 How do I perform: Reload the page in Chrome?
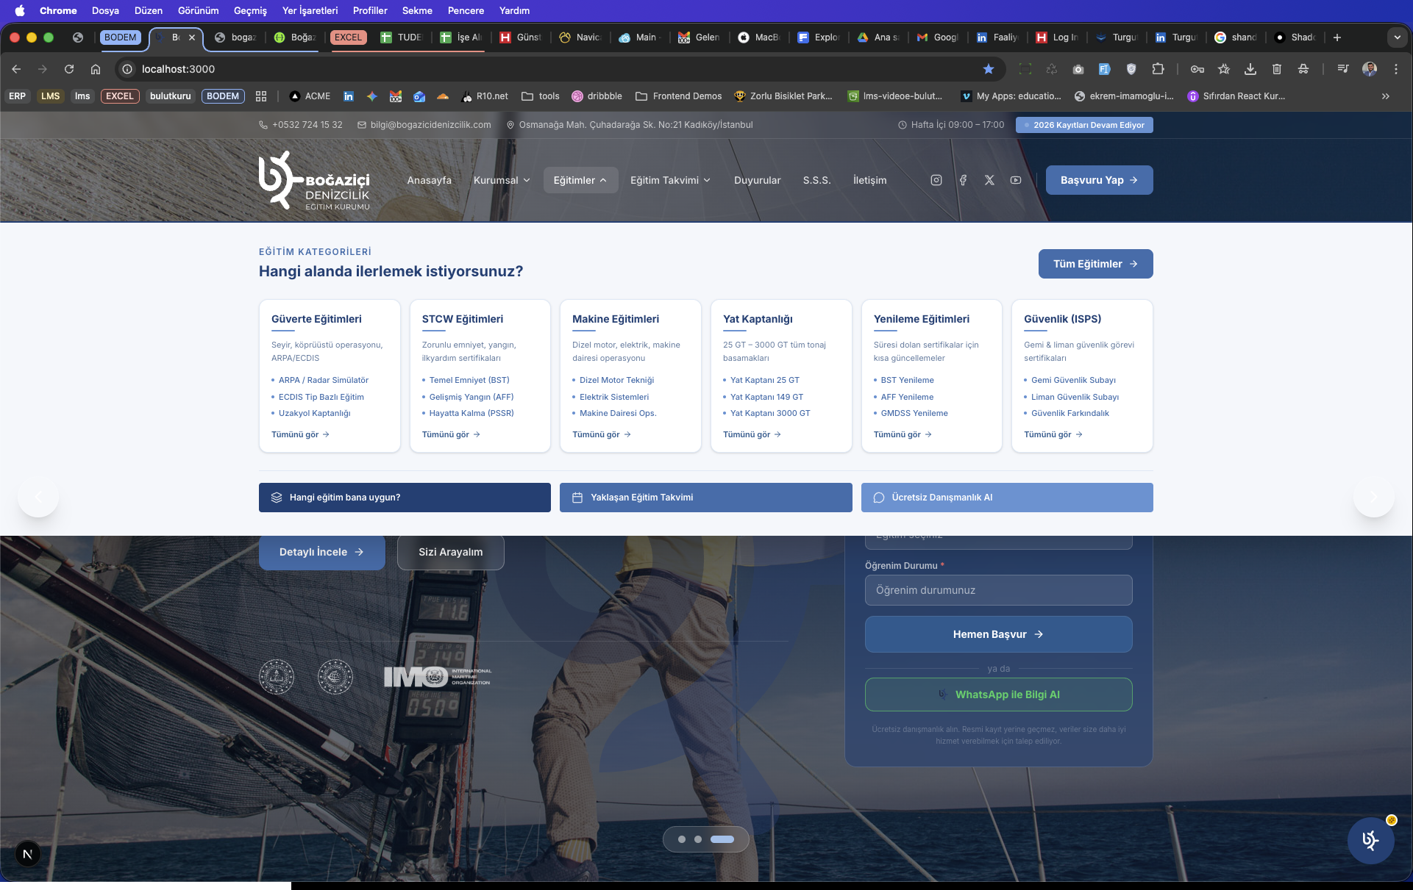tap(69, 69)
